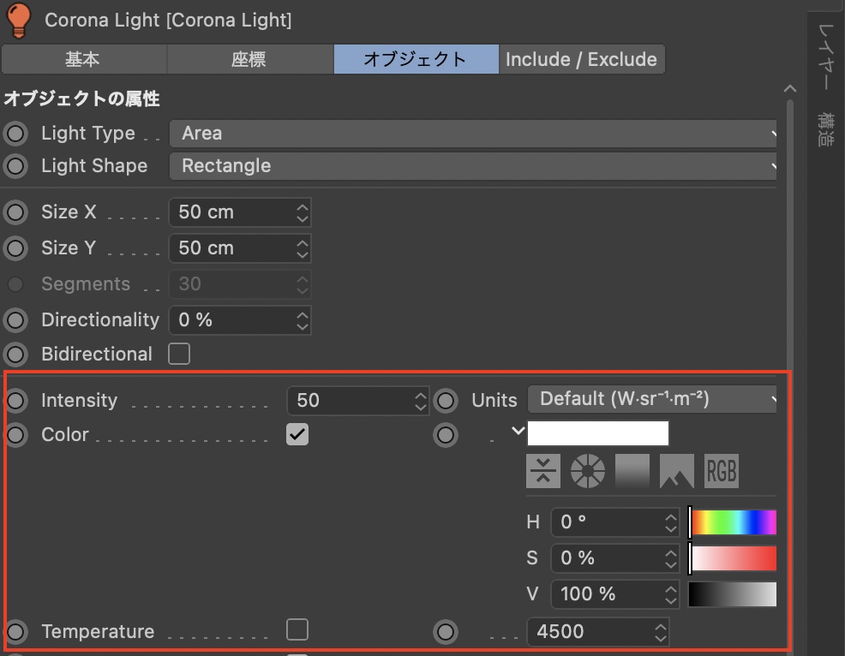Click the color from picture icon
845x656 pixels.
click(x=676, y=471)
